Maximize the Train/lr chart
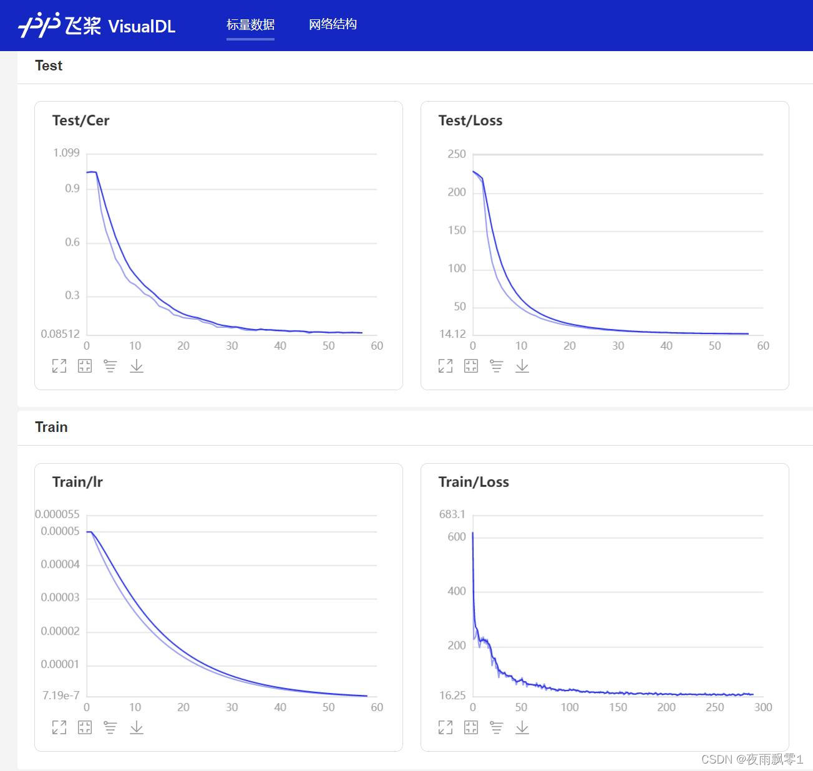813x771 pixels. pos(59,727)
